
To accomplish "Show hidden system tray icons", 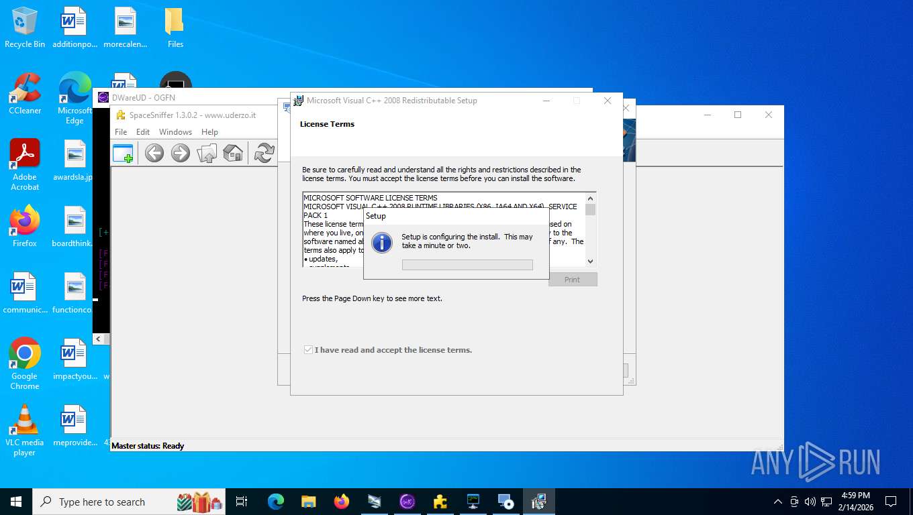I will point(778,502).
